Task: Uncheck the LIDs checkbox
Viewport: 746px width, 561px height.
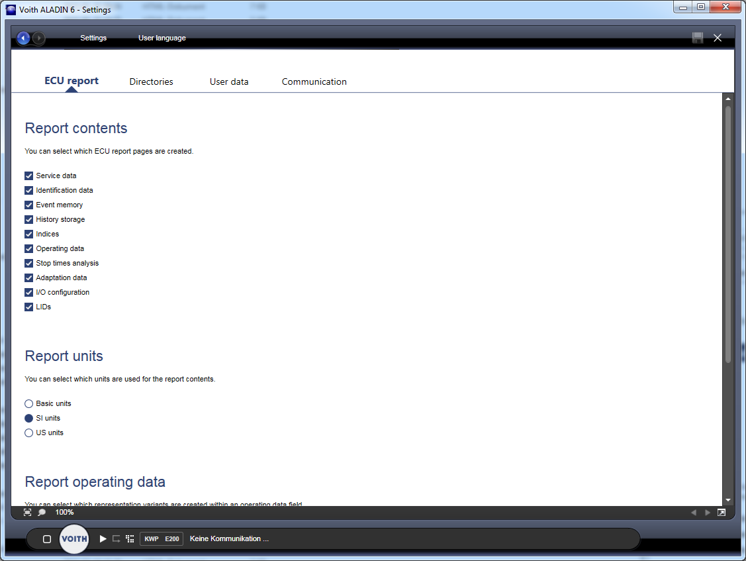Action: pos(29,307)
